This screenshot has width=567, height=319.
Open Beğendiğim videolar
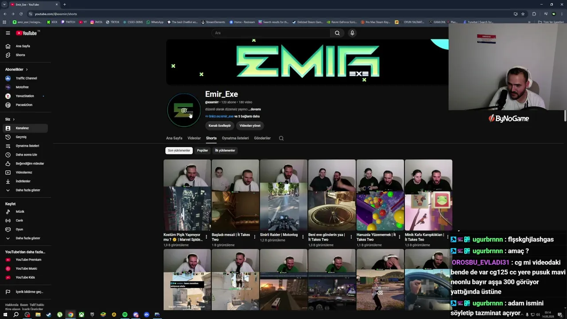(25, 163)
